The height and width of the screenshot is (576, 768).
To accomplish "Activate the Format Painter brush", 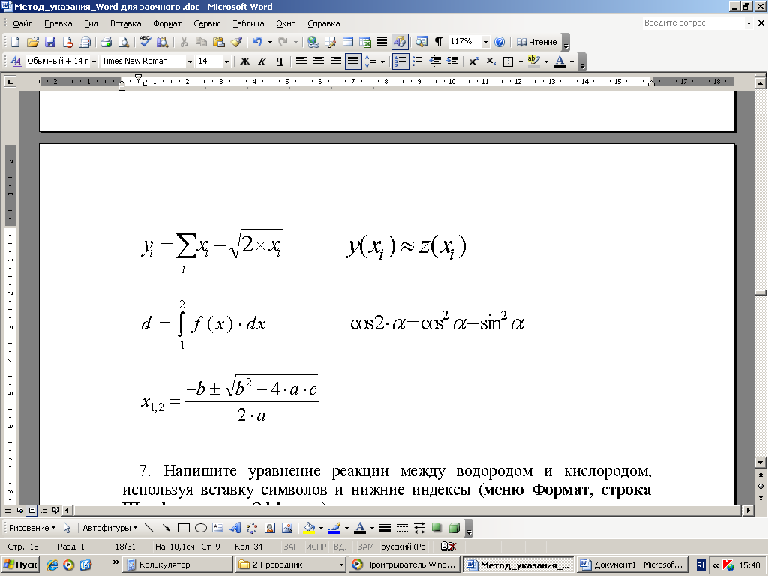I will 236,42.
